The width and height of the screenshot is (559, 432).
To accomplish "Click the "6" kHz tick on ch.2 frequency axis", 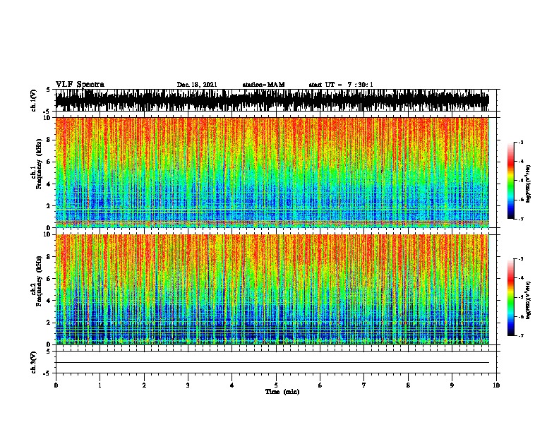I will coord(49,279).
